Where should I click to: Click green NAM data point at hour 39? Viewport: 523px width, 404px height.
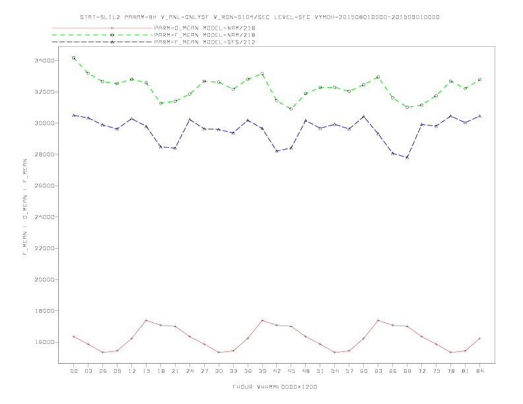tap(262, 74)
